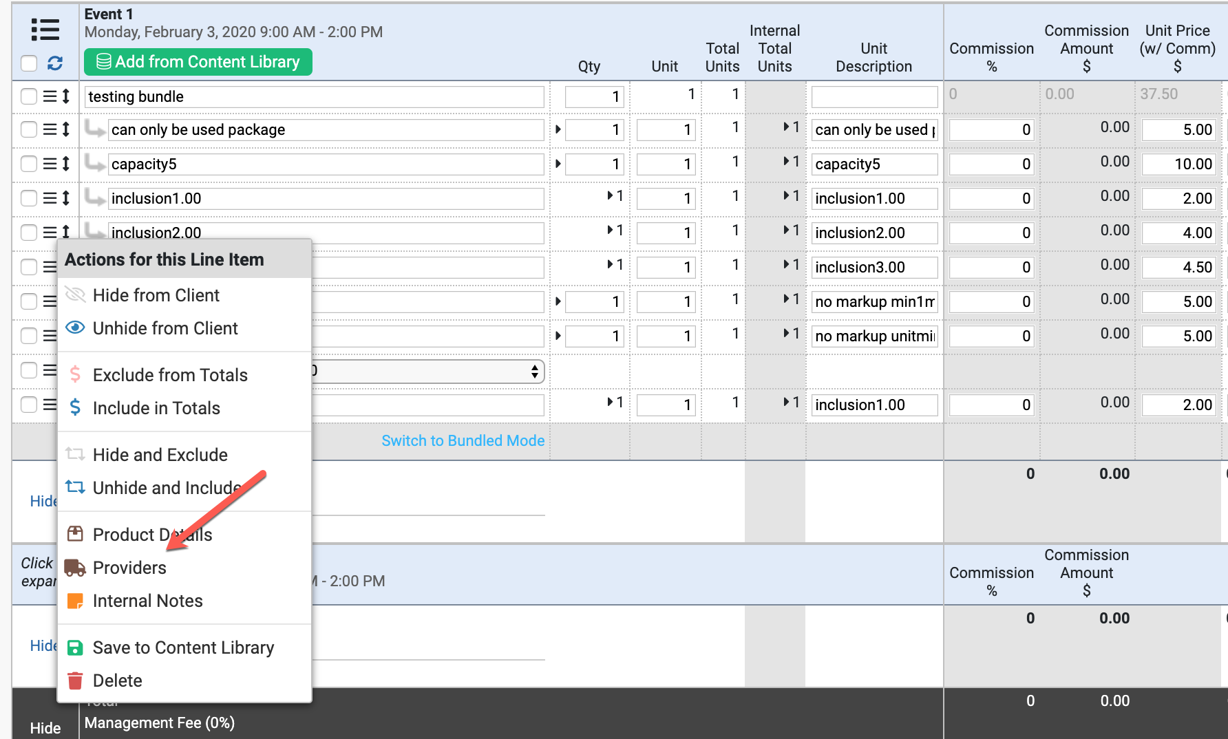
Task: Click reorder arrow icon for capacity5 row
Action: coord(66,164)
